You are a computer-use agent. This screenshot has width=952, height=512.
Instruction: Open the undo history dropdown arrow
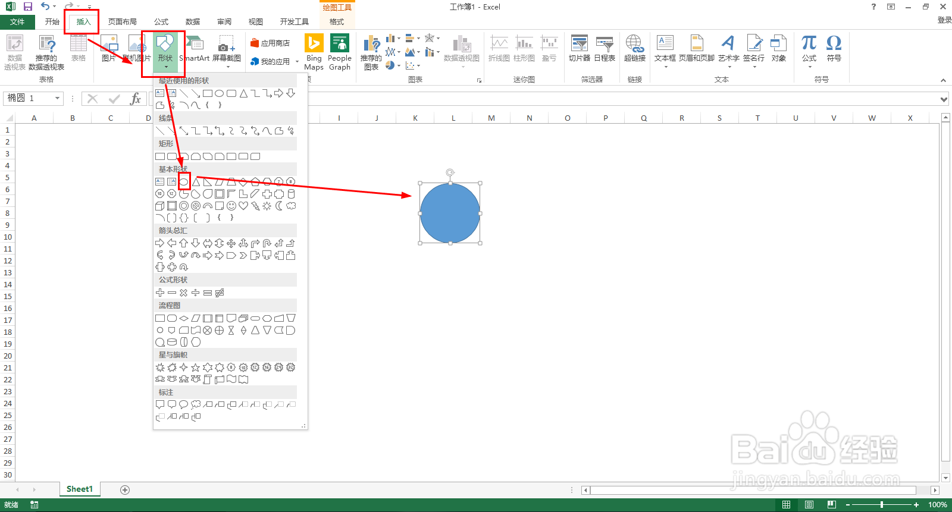click(x=54, y=7)
